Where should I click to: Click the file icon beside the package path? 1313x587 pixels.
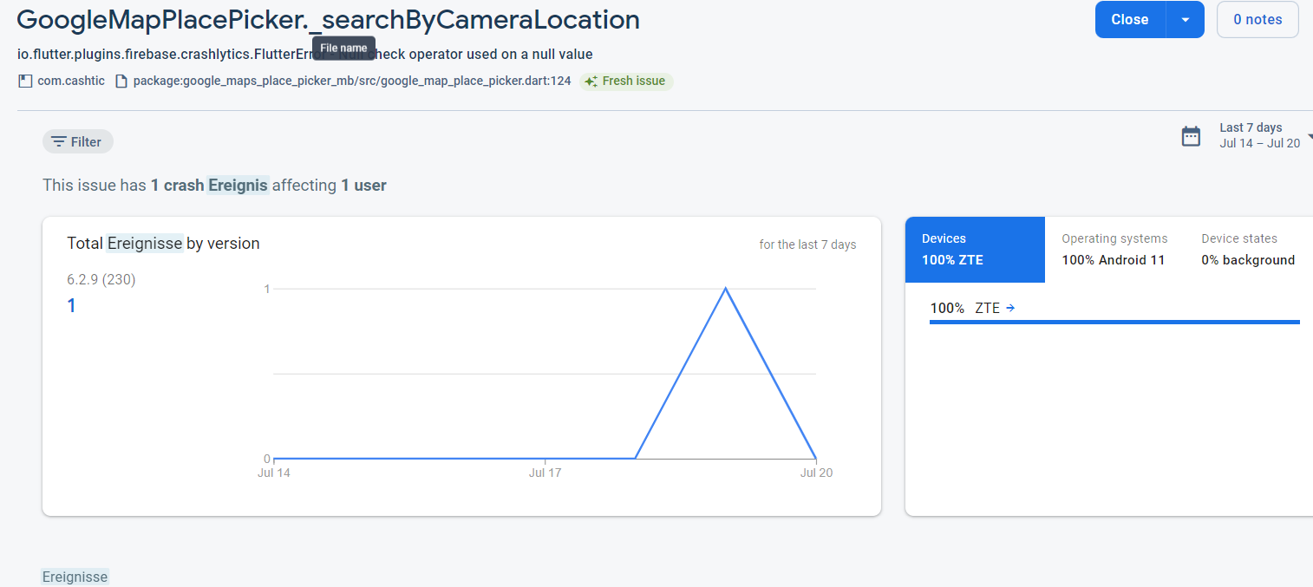[121, 80]
